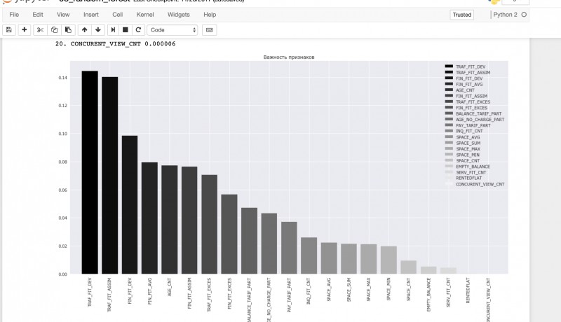
Task: Click the Python 2 kernel indicator
Action: tap(508, 14)
